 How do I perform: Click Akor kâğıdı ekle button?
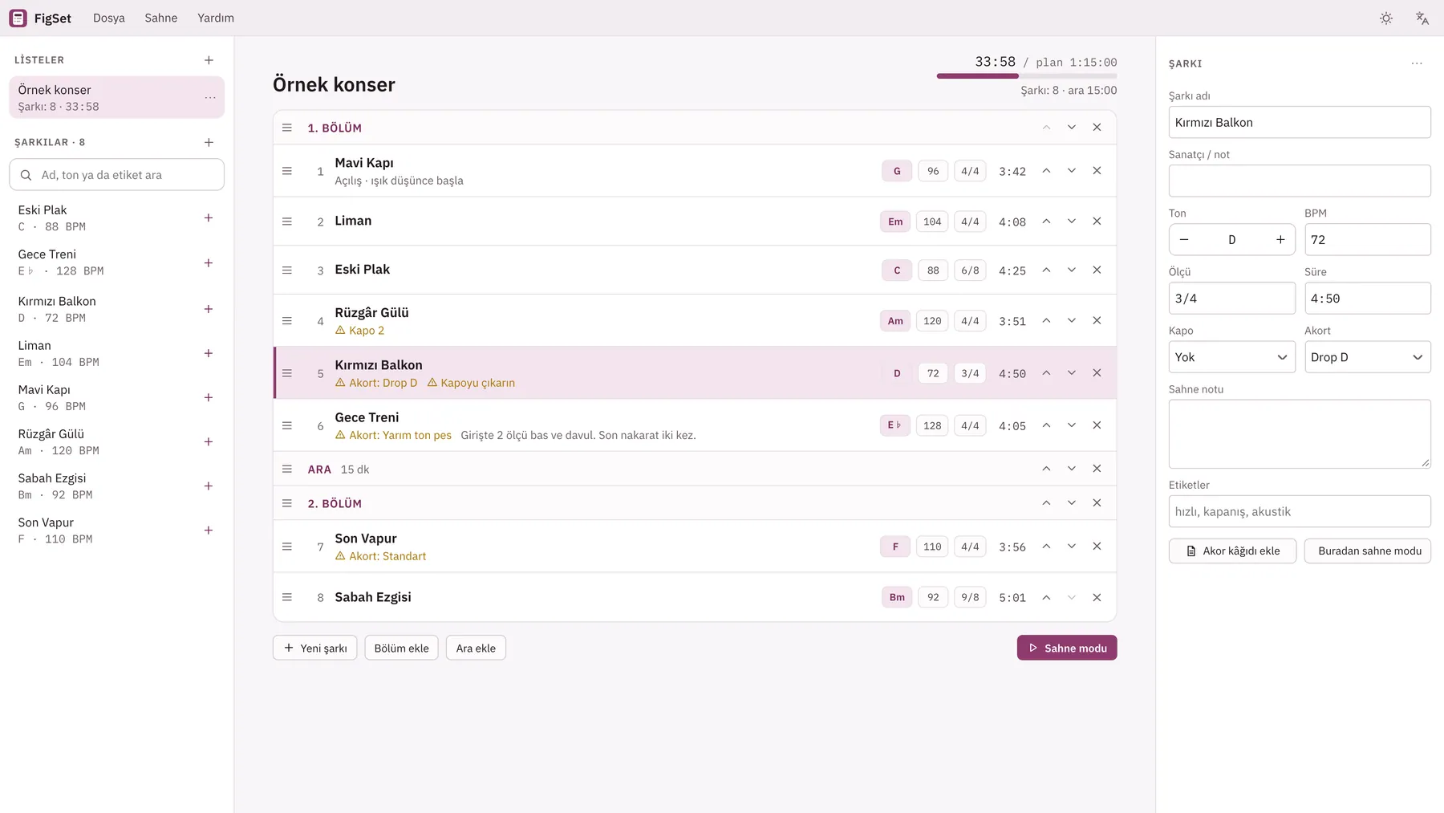(x=1232, y=551)
